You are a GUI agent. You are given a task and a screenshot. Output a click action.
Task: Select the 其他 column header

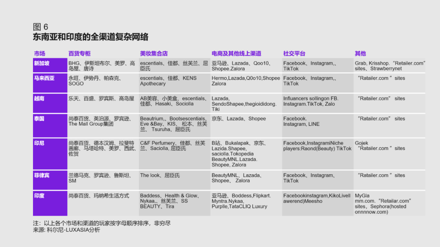[360, 54]
